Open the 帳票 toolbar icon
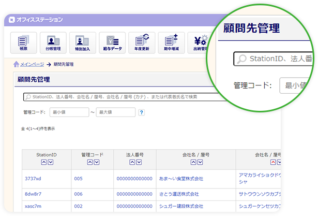The width and height of the screenshot is (318, 216). pos(23,42)
